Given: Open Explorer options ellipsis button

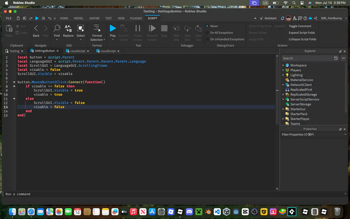Looking at the screenshot, I should (343, 58).
